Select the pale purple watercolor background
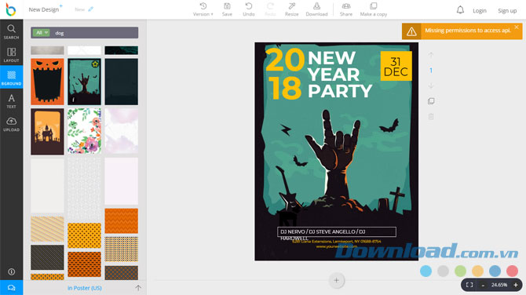Viewport: 526px width, 295px height. (x=121, y=131)
